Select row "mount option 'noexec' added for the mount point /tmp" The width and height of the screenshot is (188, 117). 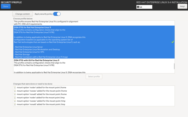[94, 101]
